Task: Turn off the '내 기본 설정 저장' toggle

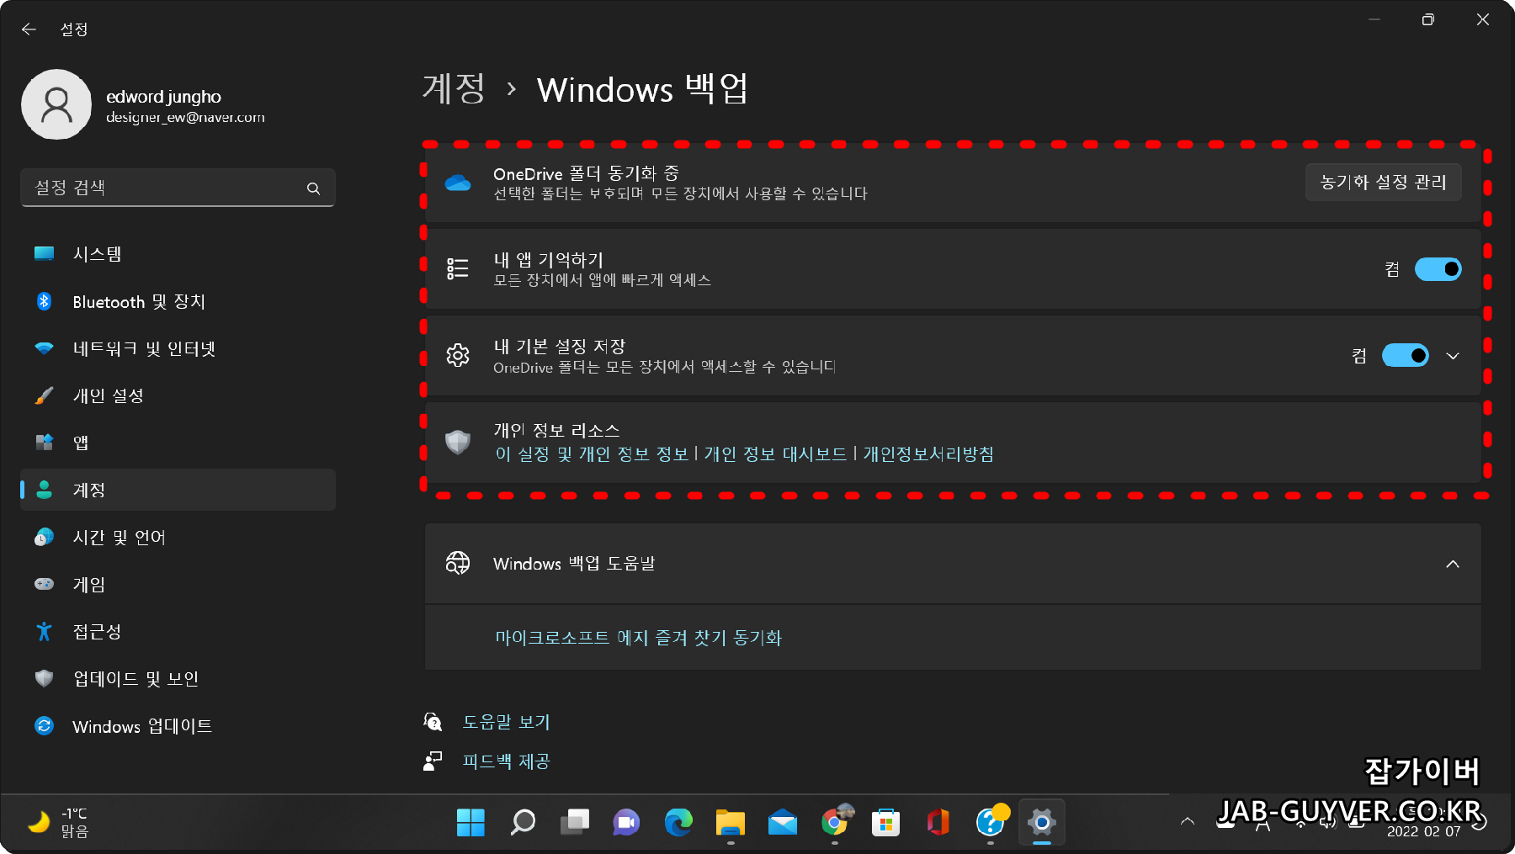Action: [x=1405, y=355]
